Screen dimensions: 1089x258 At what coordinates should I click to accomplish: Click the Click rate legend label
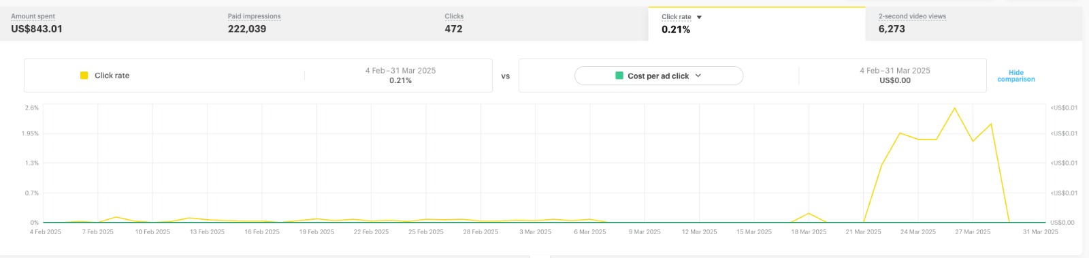(x=112, y=76)
